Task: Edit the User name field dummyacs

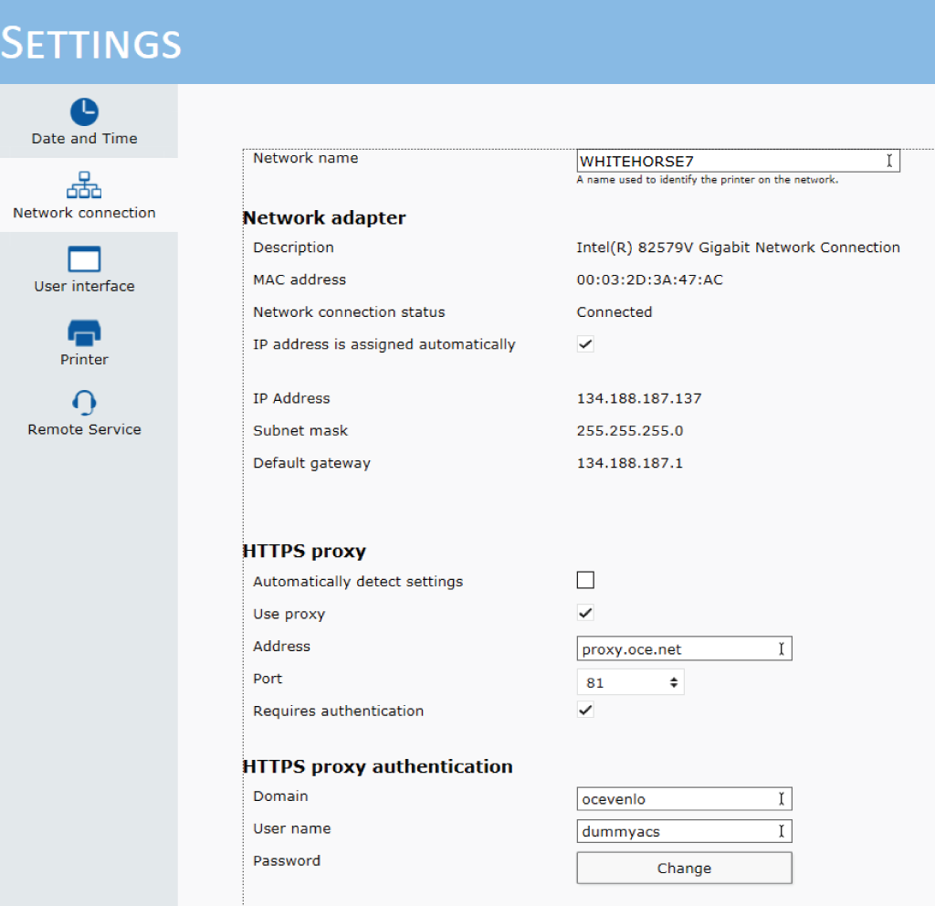Action: [x=685, y=831]
